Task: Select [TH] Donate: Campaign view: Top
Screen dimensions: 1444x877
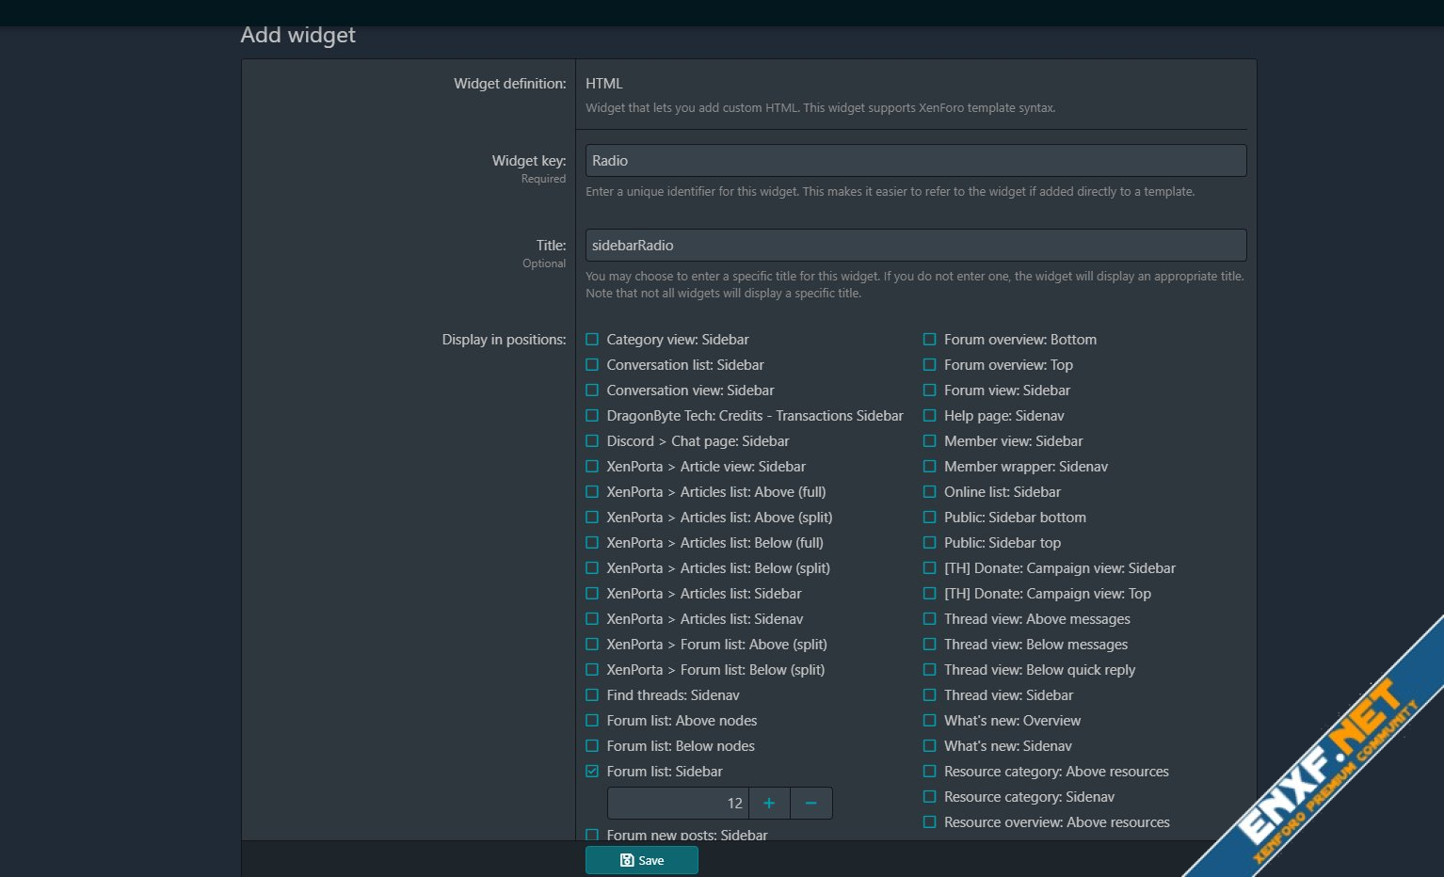Action: [x=930, y=593]
